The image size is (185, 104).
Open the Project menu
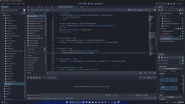[8, 4]
